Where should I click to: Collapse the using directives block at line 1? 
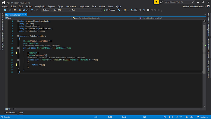18,21
